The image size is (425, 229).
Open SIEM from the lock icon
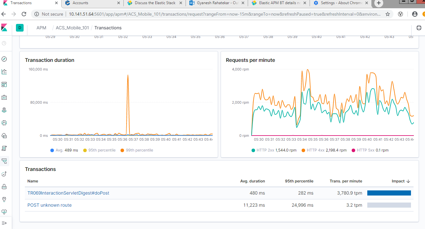4,187
